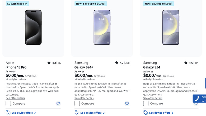Click the star rating icon for iPhone 15 Pro
This screenshot has width=206, height=116.
pyautogui.click(x=49, y=63)
